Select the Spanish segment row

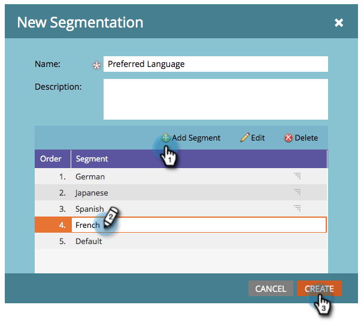(180, 209)
